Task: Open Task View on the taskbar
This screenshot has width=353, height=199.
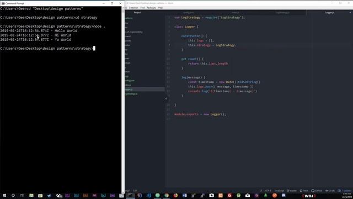Action: [x=22, y=195]
